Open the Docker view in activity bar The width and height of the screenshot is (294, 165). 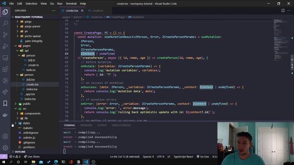[5, 115]
